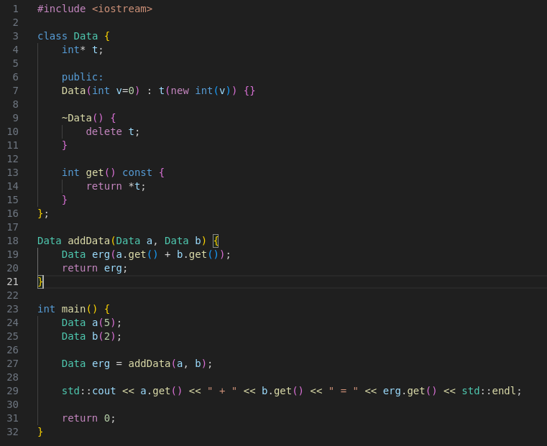Click the 'main' function name on line 23

pyautogui.click(x=73, y=309)
